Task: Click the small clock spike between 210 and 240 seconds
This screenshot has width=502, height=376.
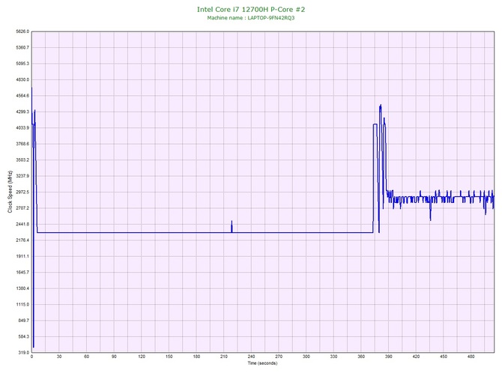Action: tap(232, 226)
